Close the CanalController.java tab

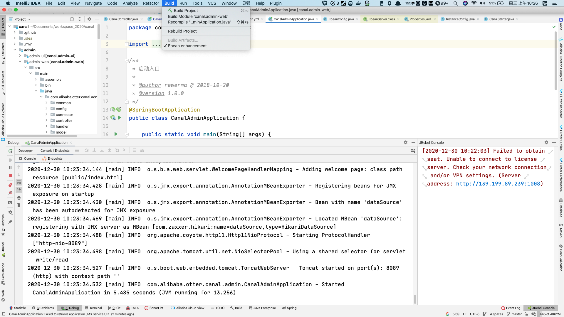(x=142, y=19)
